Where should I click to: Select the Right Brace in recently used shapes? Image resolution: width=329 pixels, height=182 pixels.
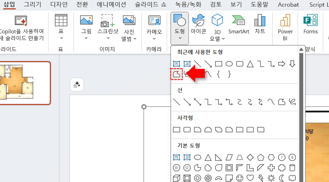(x=229, y=74)
